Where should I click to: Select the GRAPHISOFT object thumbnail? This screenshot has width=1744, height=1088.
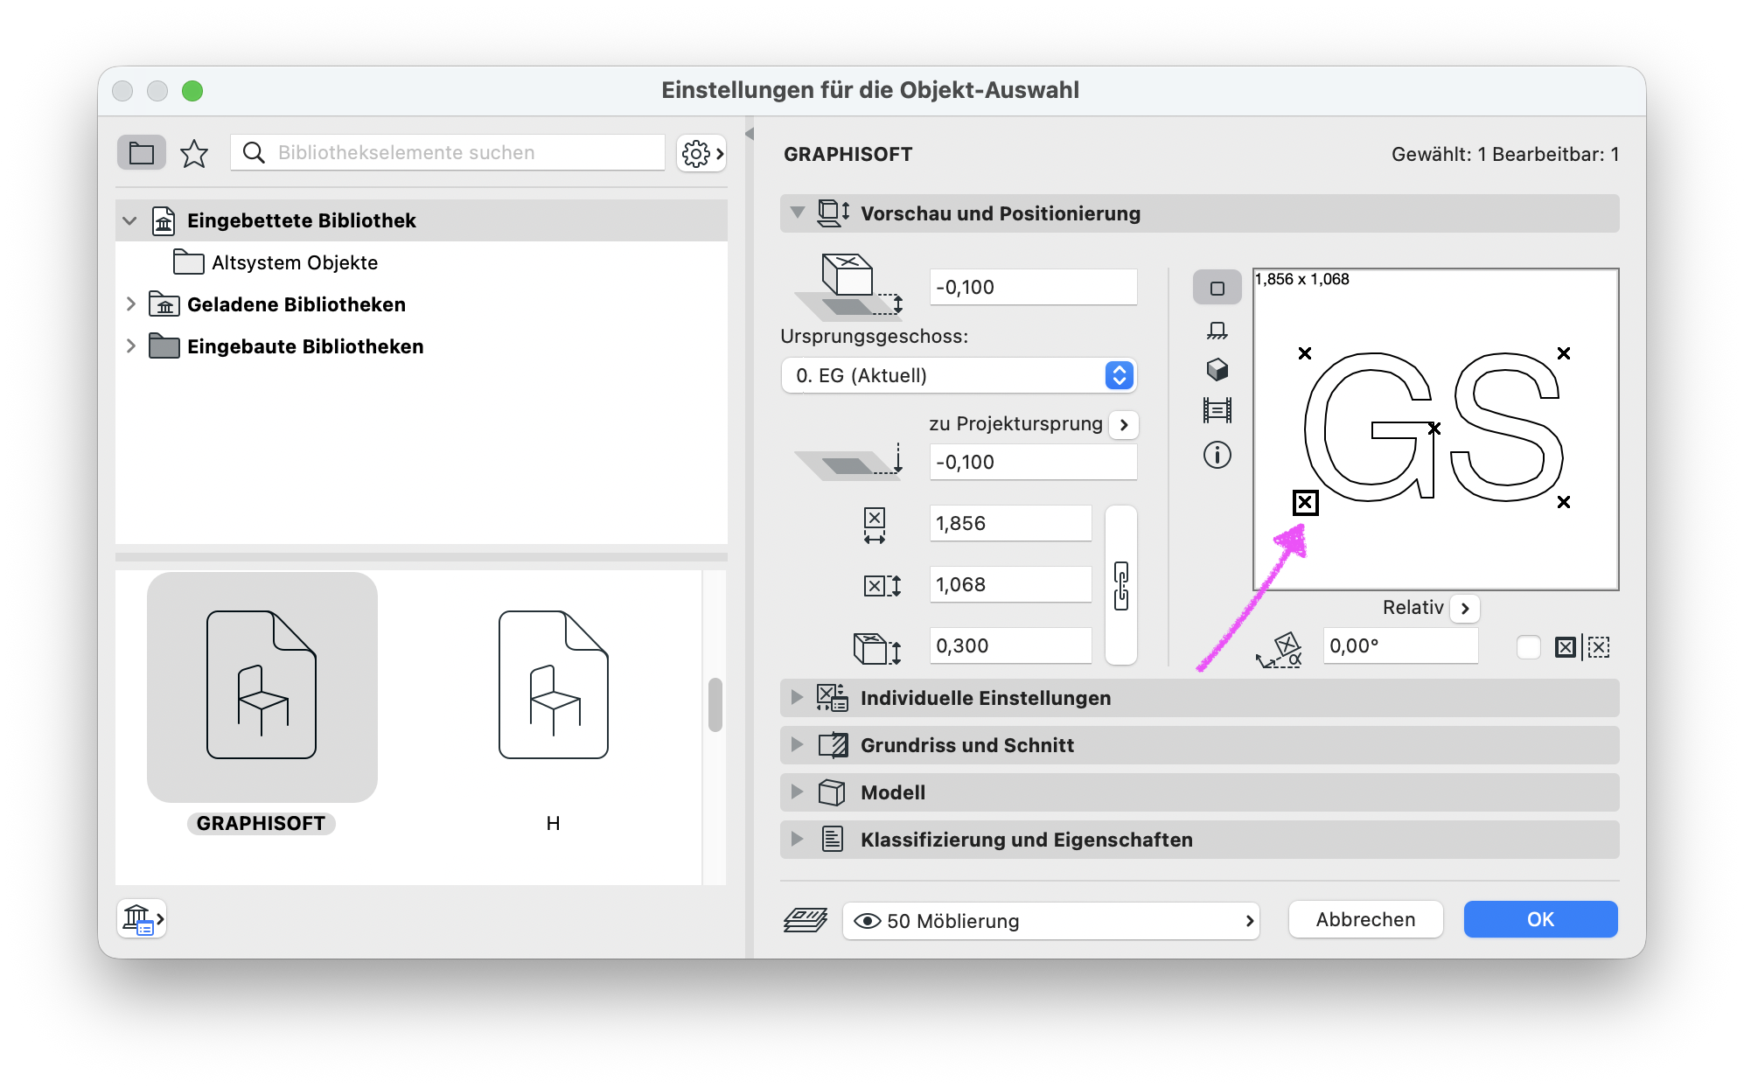click(x=262, y=687)
